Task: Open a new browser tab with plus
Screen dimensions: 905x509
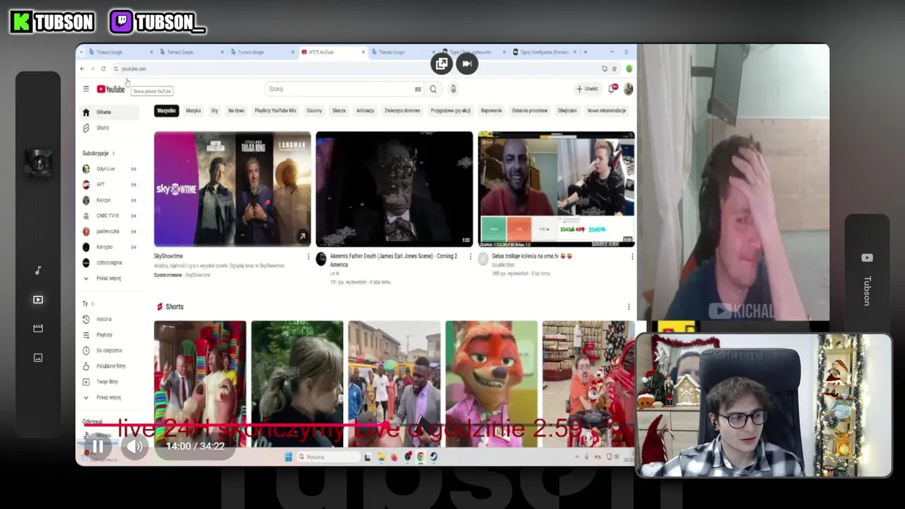Action: point(585,52)
